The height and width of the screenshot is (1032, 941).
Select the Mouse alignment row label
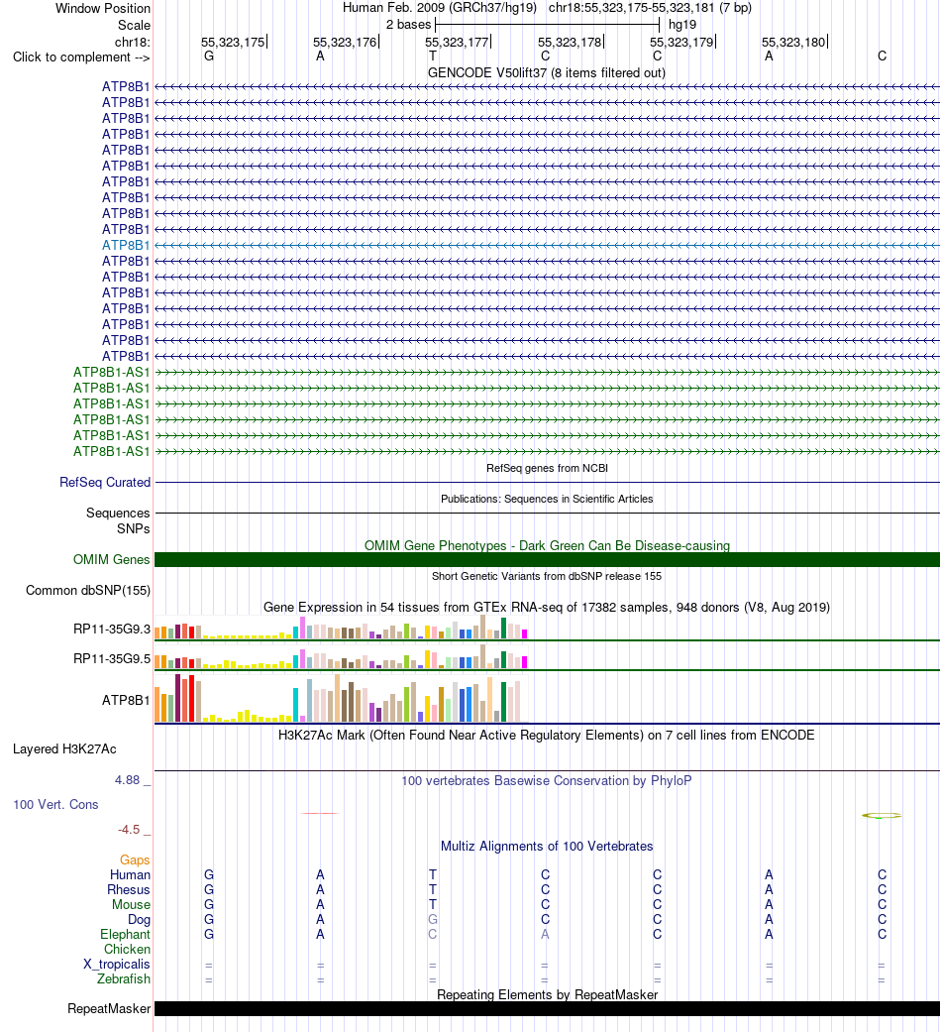coord(131,904)
